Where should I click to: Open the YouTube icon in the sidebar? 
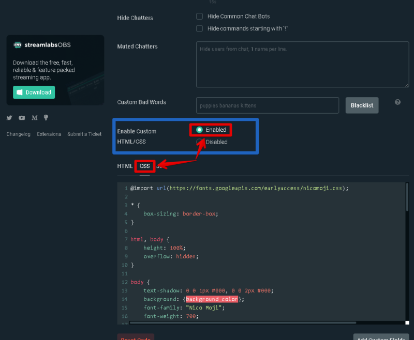tap(22, 118)
